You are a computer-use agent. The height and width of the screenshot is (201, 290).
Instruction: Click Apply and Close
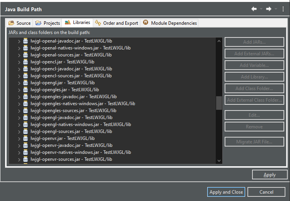click(x=226, y=192)
